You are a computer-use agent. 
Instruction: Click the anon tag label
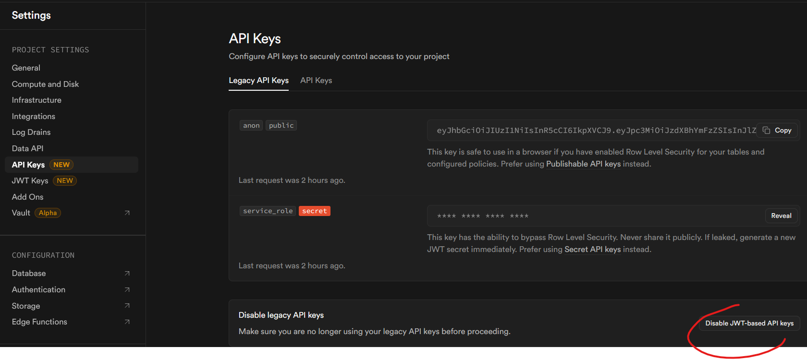point(251,125)
